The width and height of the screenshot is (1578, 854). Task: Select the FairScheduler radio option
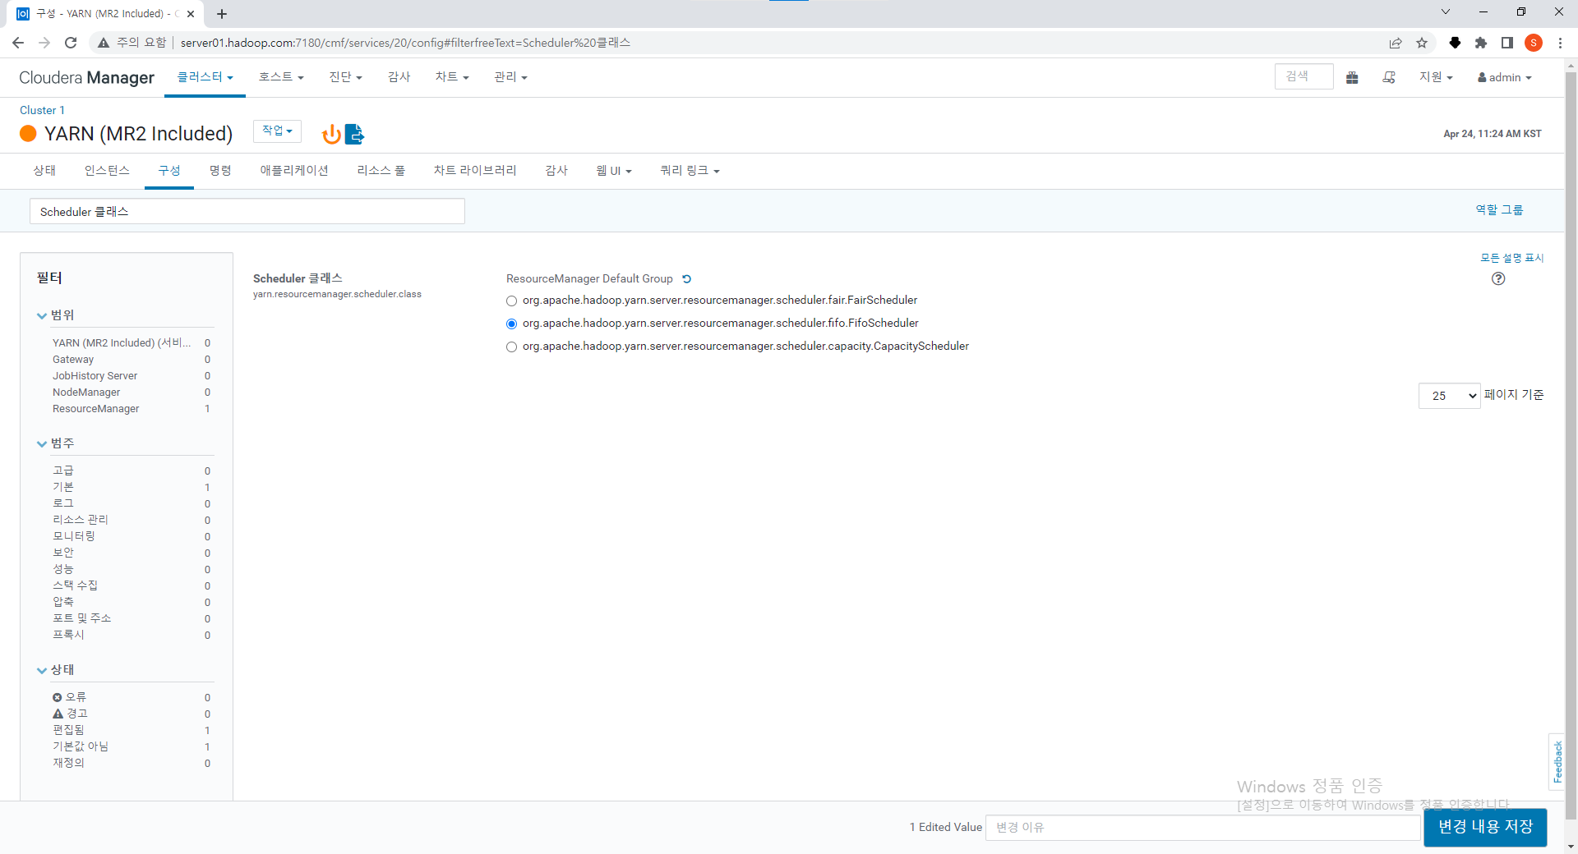click(x=512, y=301)
